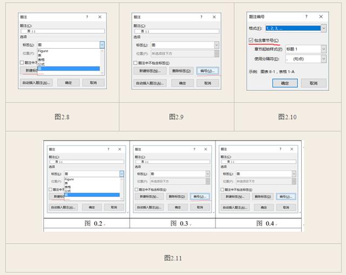Click the caption text field in the 图 0.4 dialog
Image resolution: width=346 pixels, height=275 pixels.
[258, 162]
